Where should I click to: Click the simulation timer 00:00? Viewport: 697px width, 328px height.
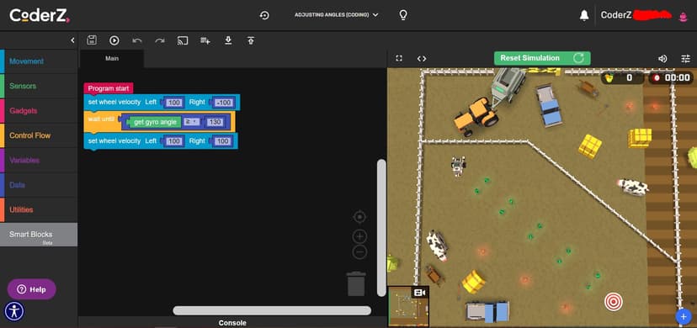(x=672, y=78)
